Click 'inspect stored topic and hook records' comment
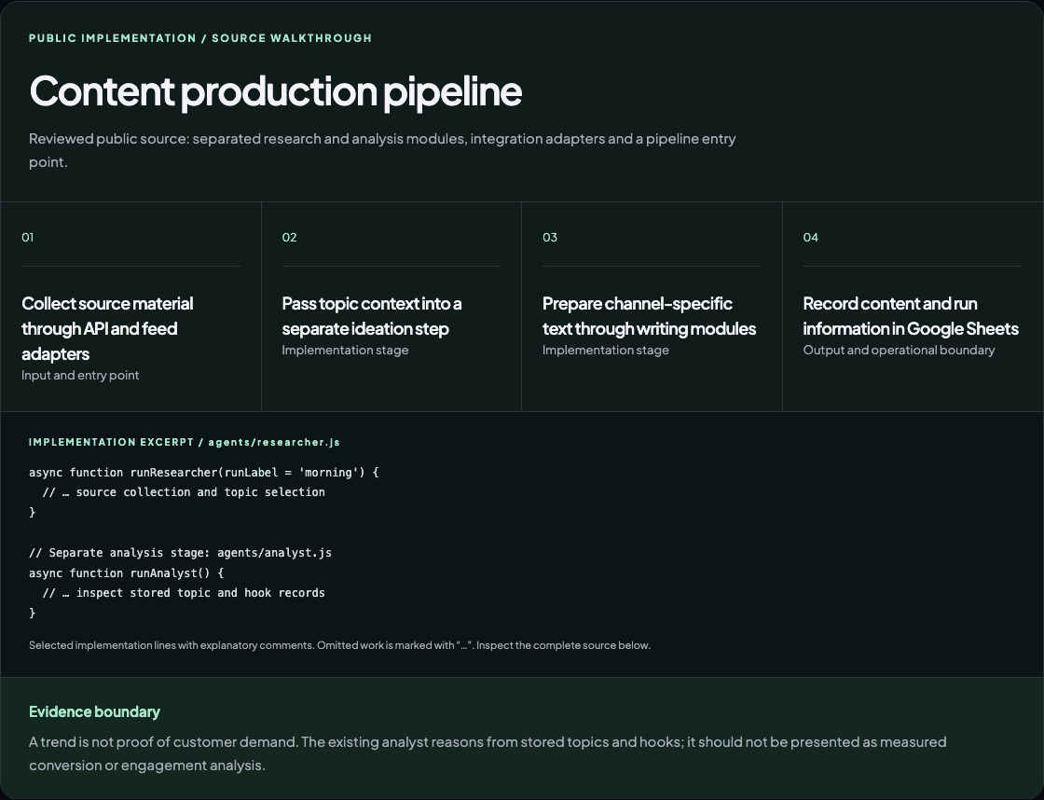Viewport: 1044px width, 800px height. click(184, 593)
